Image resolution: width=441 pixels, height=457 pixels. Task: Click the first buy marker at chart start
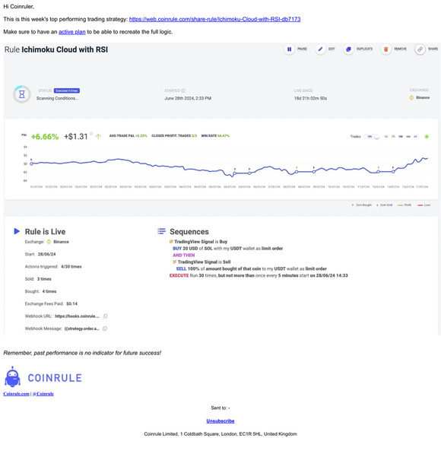(31, 160)
